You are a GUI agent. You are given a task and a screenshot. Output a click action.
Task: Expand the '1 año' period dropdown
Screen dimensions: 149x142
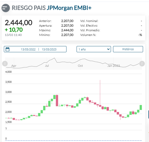tap(94, 49)
